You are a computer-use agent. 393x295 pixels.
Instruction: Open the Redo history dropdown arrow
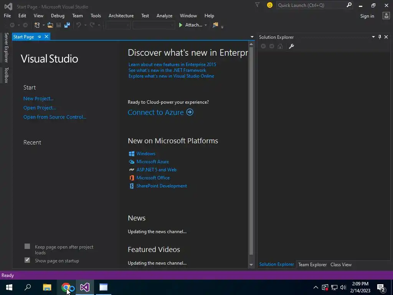tap(99, 25)
